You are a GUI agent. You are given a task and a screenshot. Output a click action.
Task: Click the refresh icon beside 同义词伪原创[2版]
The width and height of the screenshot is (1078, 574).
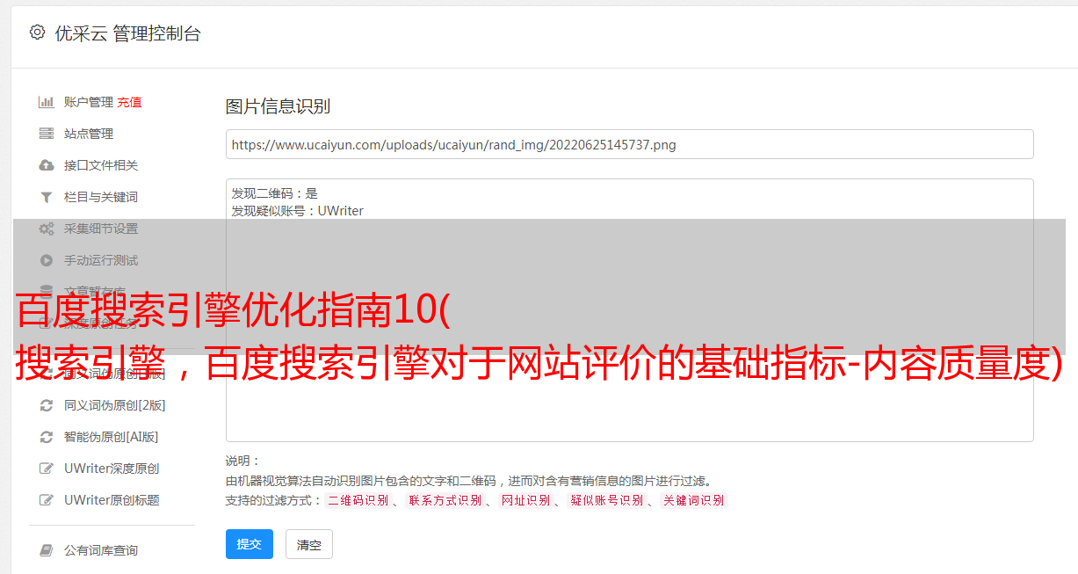click(x=47, y=405)
